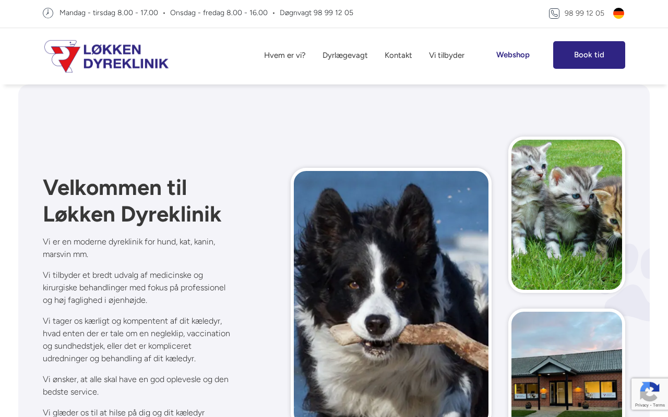The width and height of the screenshot is (668, 417).
Task: Click the Book tid button
Action: click(x=589, y=55)
